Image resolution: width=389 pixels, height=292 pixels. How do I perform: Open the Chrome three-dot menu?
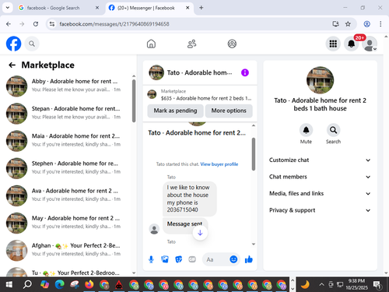[x=380, y=24]
